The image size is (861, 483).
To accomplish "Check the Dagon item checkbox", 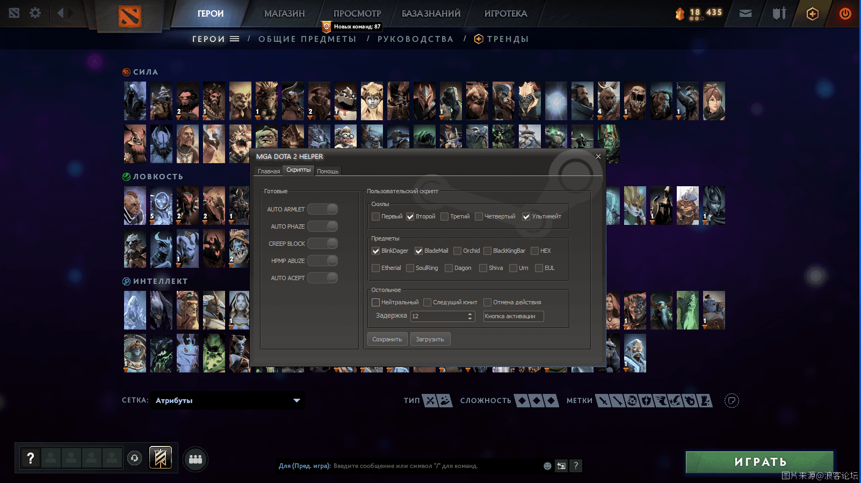I will pyautogui.click(x=449, y=268).
